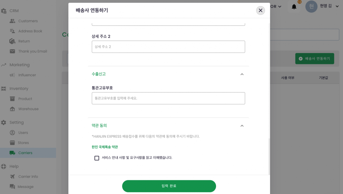Click the Customers sidebar icon

point(12,21)
